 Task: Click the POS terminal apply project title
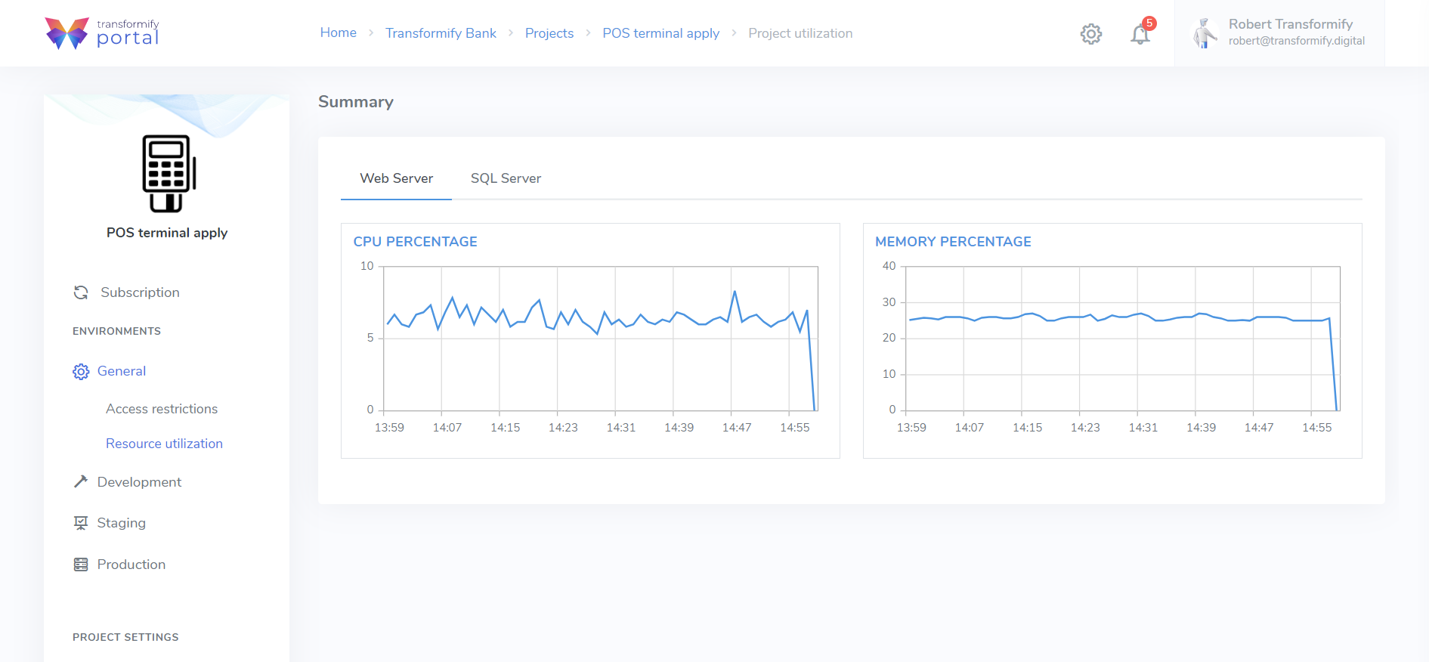(167, 233)
